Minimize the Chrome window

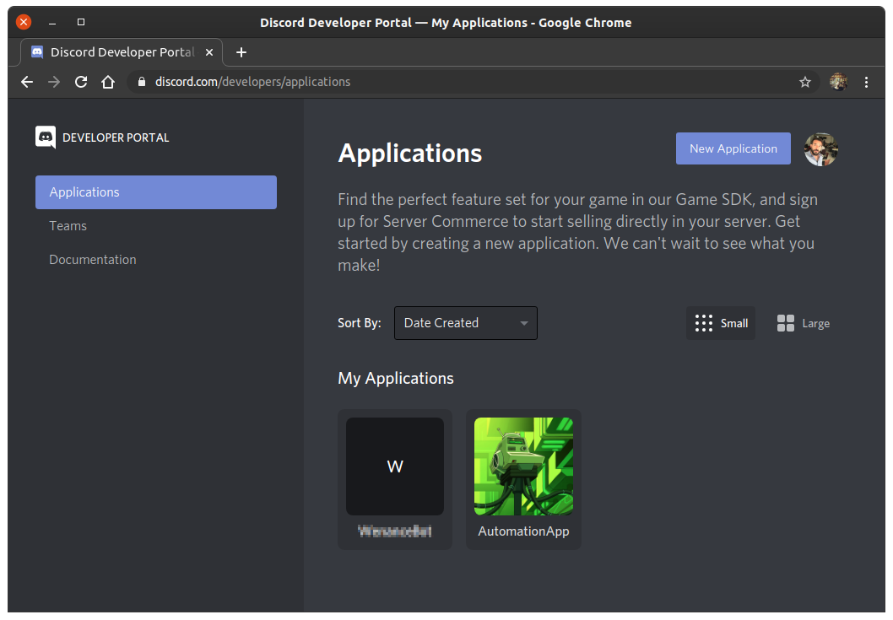click(x=52, y=22)
